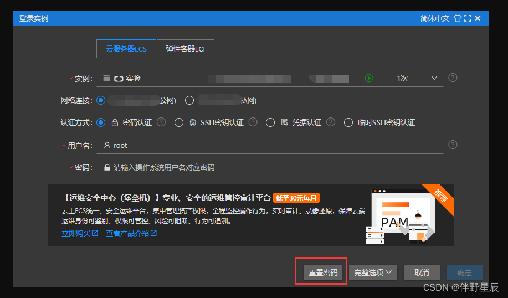Expand the instance dropdown chevron
This screenshot has height=298, width=508.
coord(434,78)
